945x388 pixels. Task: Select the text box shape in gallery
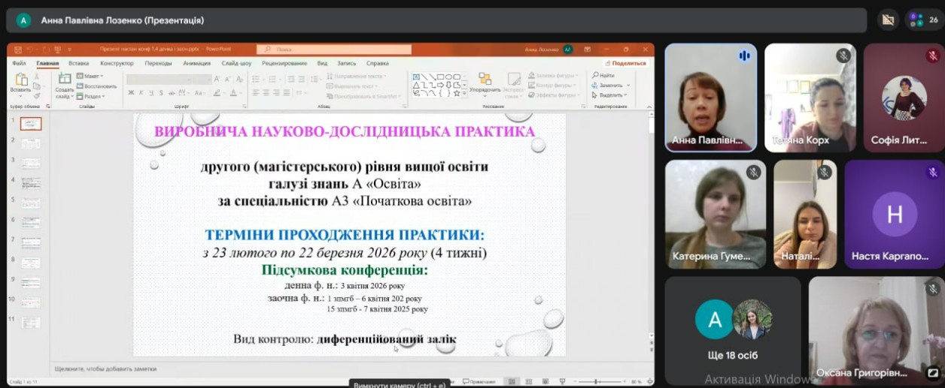pos(417,76)
